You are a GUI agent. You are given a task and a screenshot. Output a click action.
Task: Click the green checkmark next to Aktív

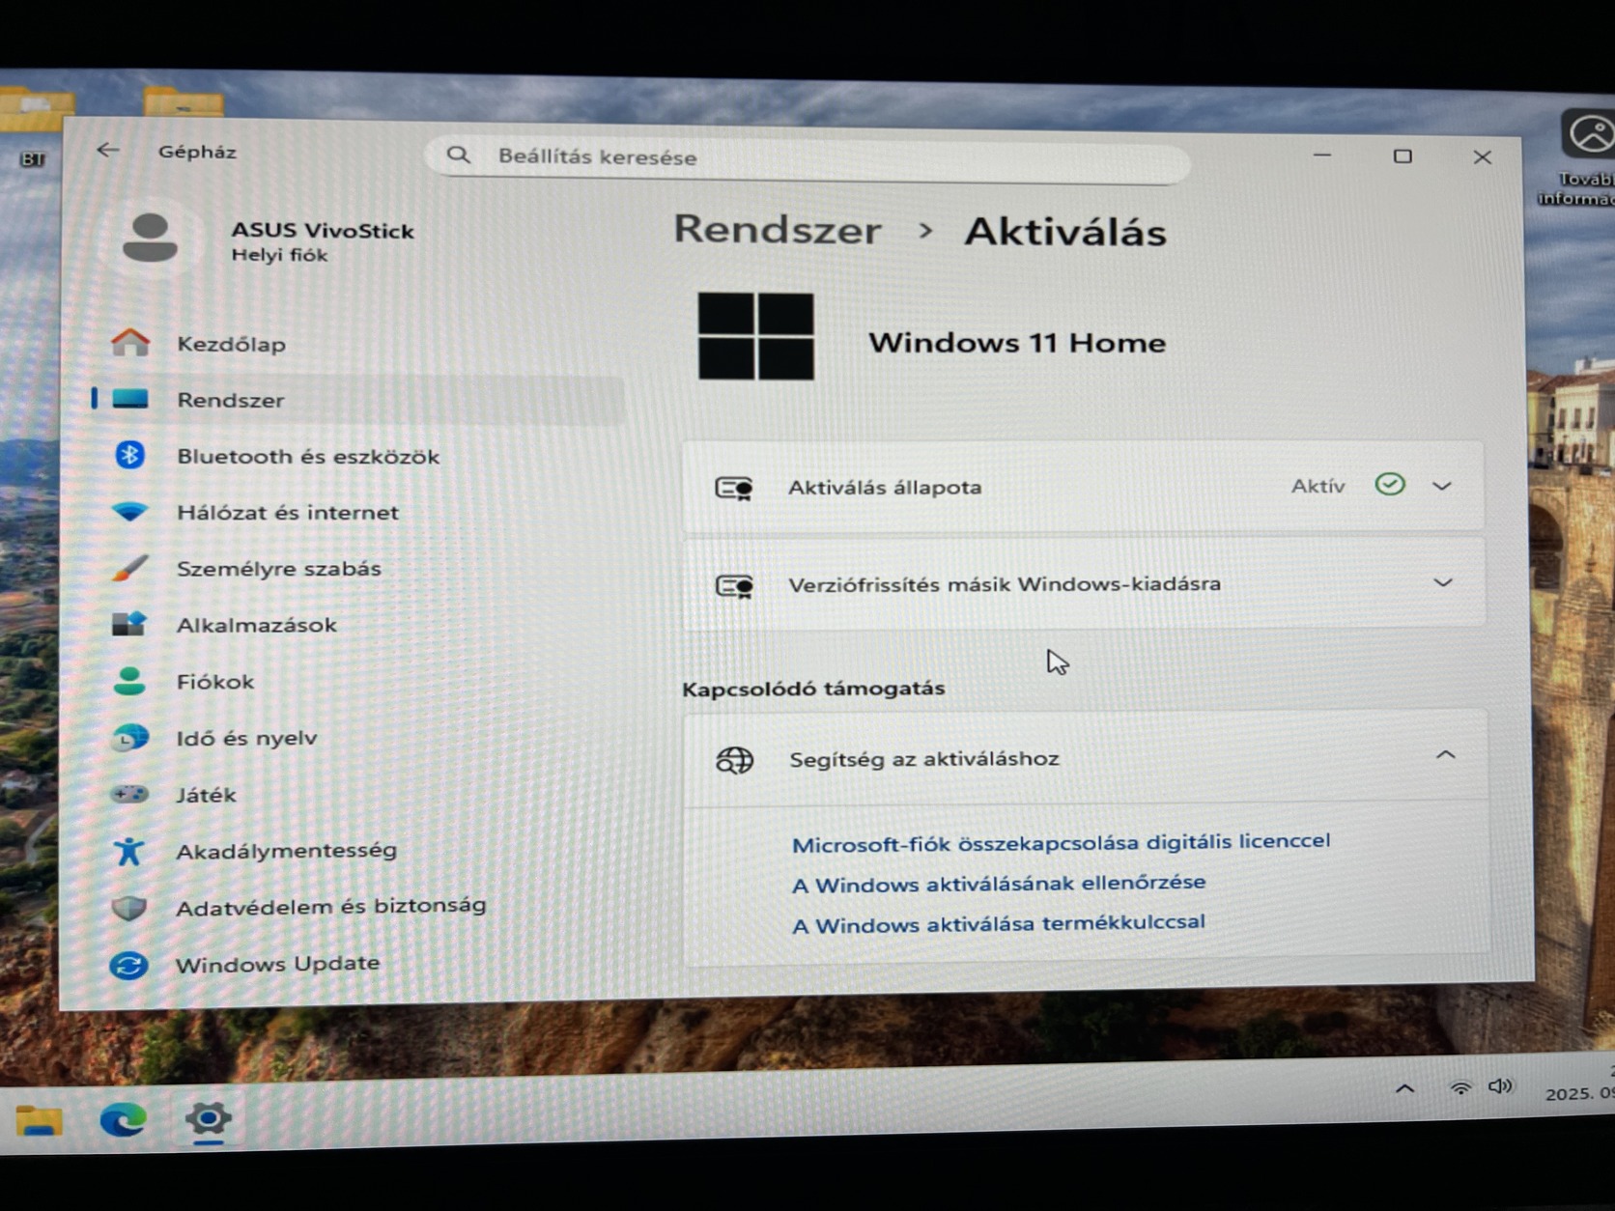pos(1389,485)
